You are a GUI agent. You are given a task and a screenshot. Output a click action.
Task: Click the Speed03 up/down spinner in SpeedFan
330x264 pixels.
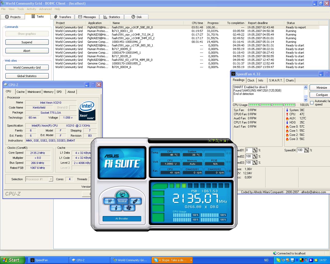pos(255,162)
